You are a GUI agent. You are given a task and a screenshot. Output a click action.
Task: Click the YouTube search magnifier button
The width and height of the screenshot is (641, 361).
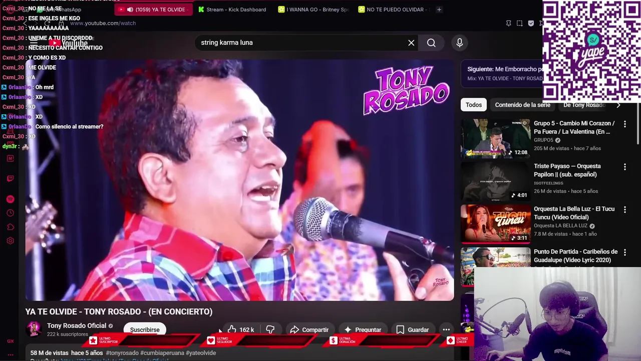tap(431, 43)
